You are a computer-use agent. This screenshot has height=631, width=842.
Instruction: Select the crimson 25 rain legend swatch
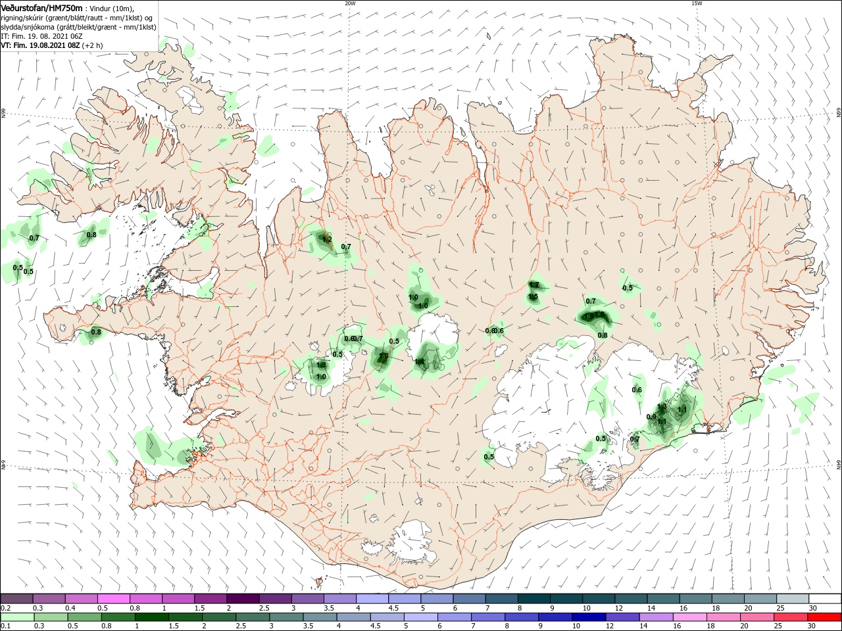coord(791,617)
